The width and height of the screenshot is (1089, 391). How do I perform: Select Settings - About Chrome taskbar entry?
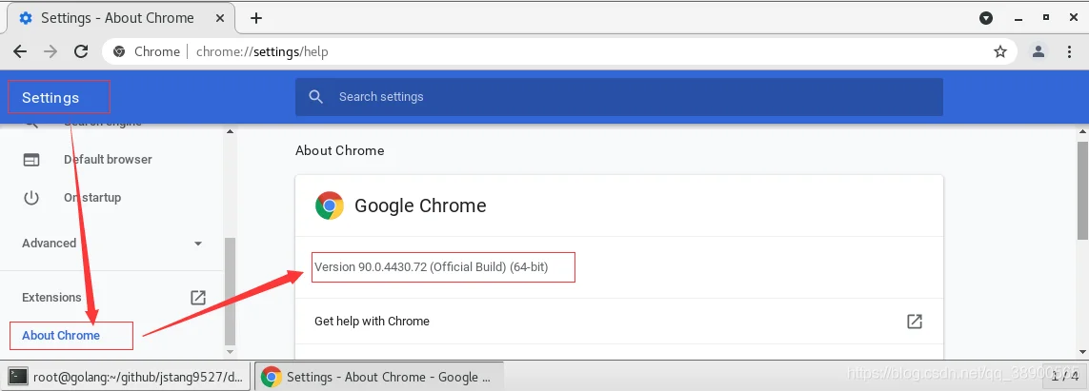(378, 377)
